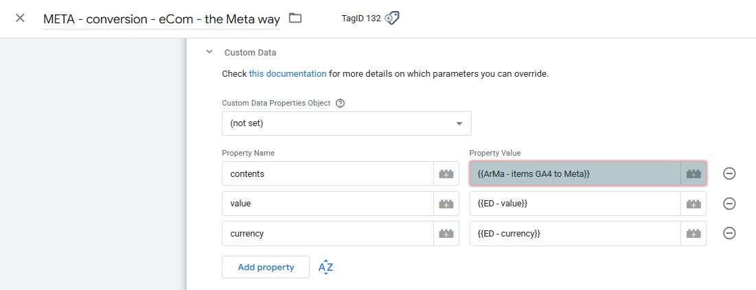Screen dimensions: 756x290
Task: Insert variable for 'contents' property name
Action: point(446,174)
